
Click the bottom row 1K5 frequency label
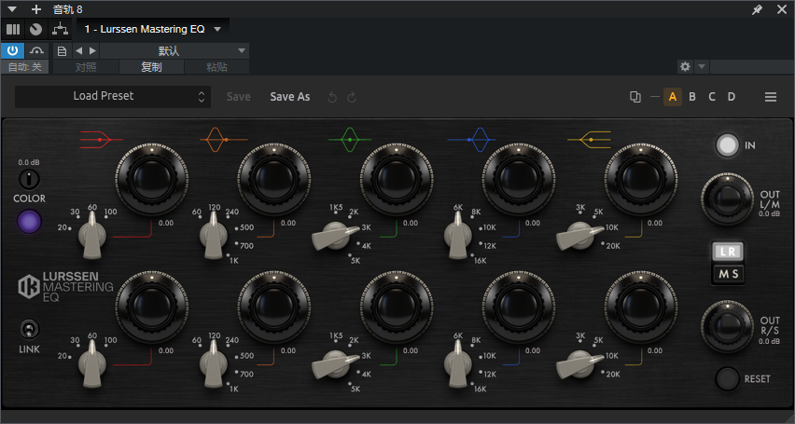(x=336, y=335)
